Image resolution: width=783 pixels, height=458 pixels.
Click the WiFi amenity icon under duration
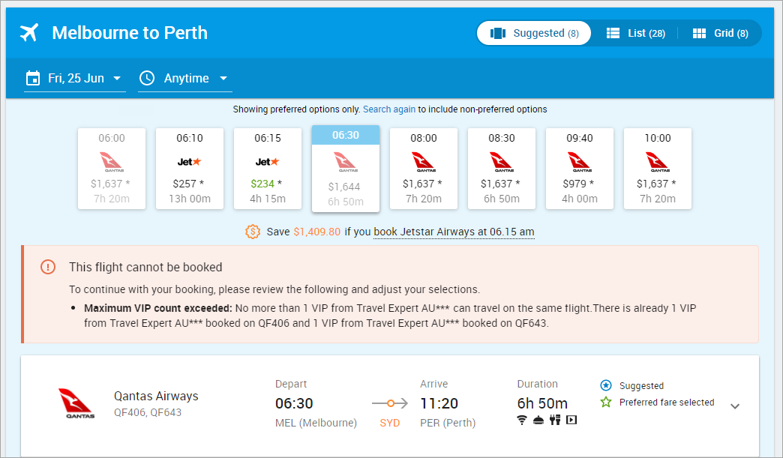click(x=523, y=420)
